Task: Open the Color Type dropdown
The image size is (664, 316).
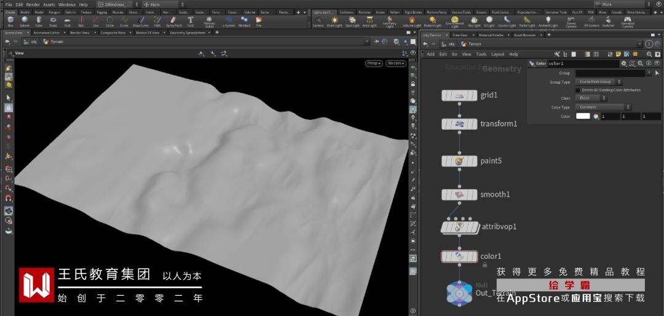Action: pyautogui.click(x=603, y=107)
